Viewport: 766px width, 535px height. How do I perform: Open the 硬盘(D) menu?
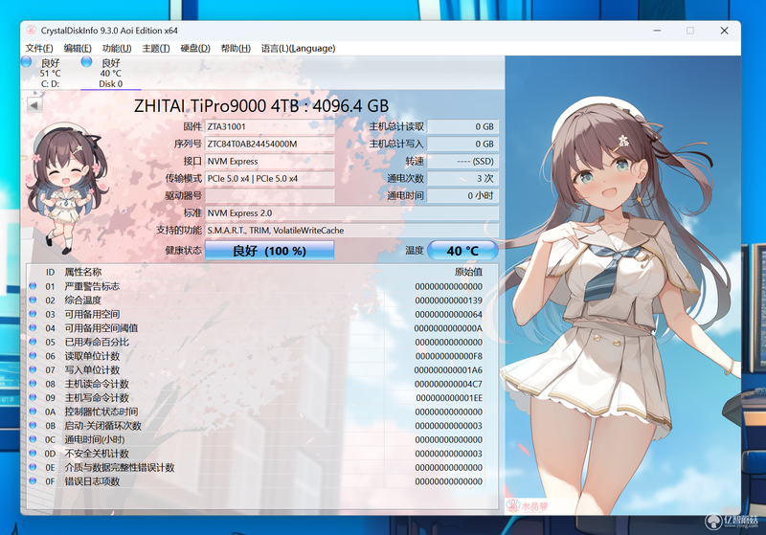coord(195,48)
